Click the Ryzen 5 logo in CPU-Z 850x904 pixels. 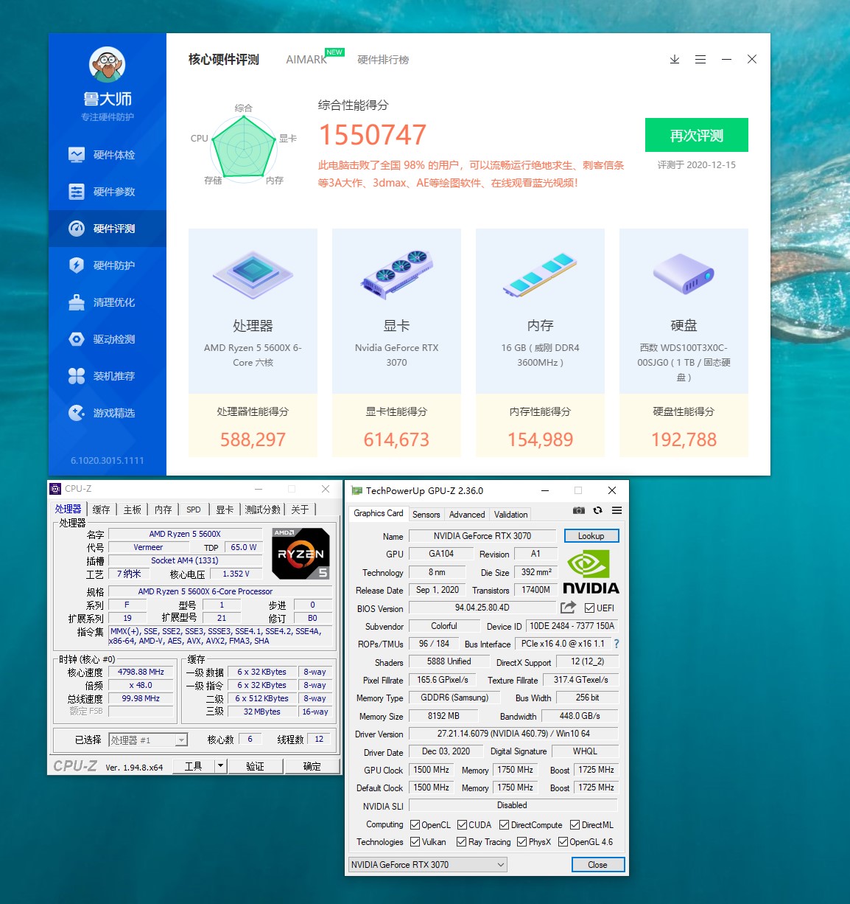pos(301,553)
